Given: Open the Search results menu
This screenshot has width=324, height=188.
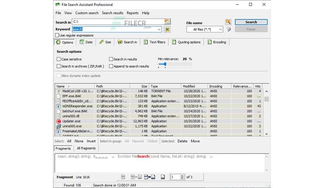Looking at the screenshot, I should point(113,13).
